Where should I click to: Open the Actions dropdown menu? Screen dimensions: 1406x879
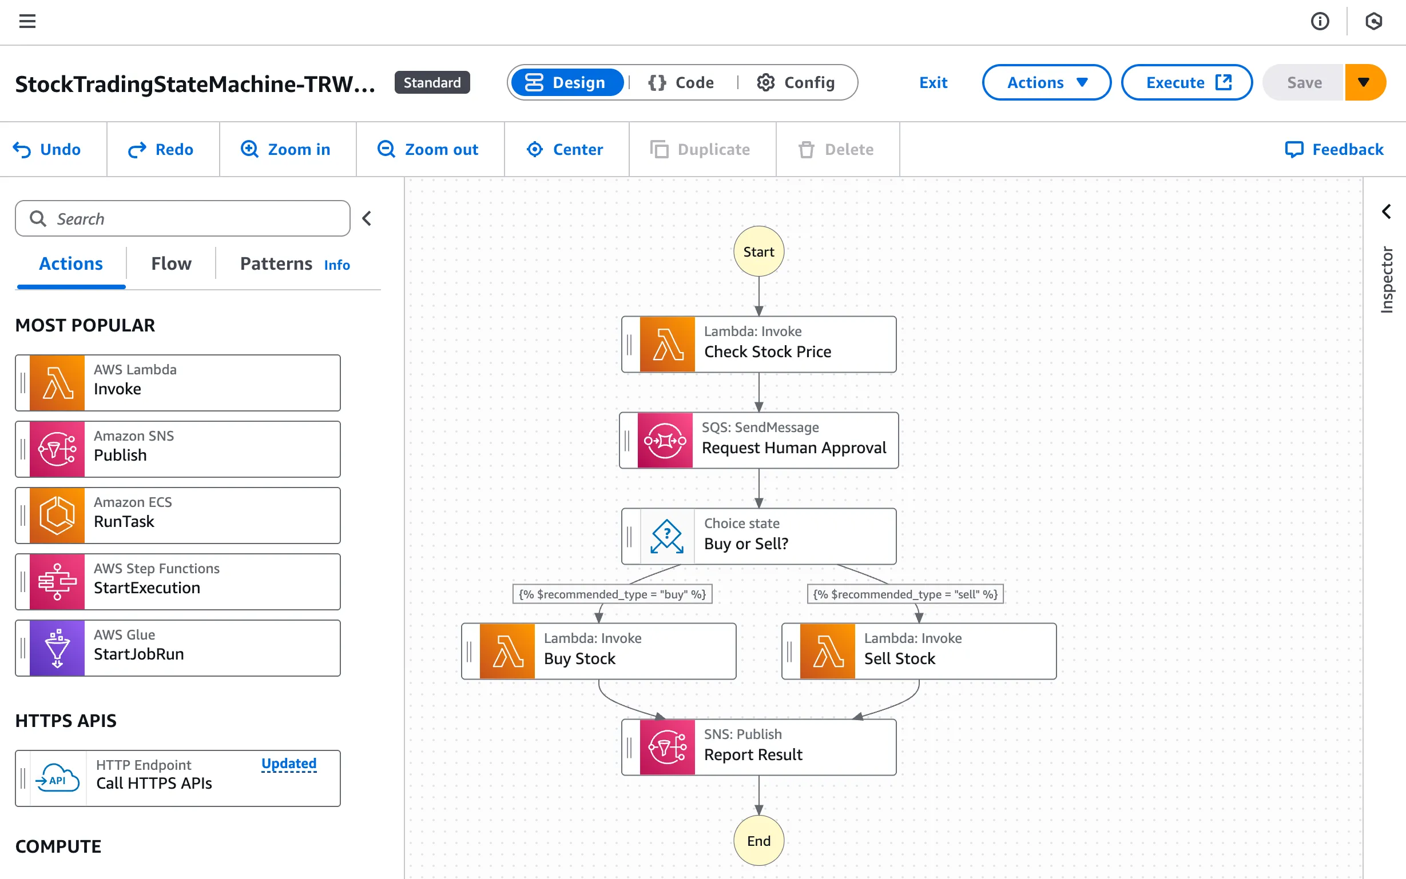[x=1046, y=82]
